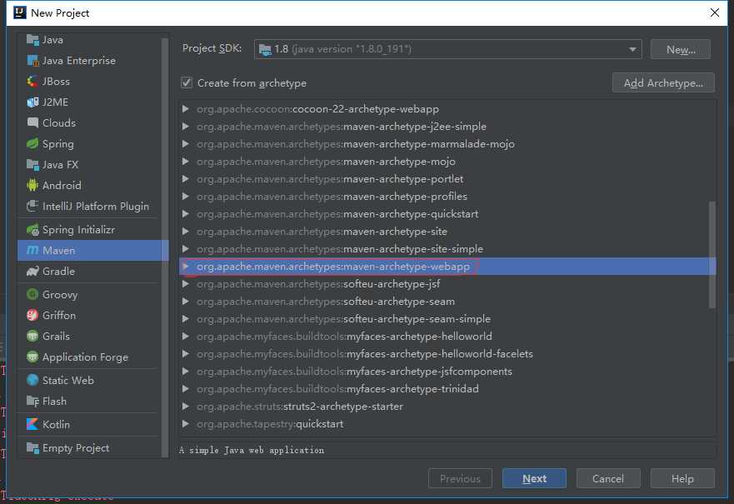Image resolution: width=734 pixels, height=504 pixels.
Task: Expand myfaces-archetype-helloworld node arrow
Action: 185,336
